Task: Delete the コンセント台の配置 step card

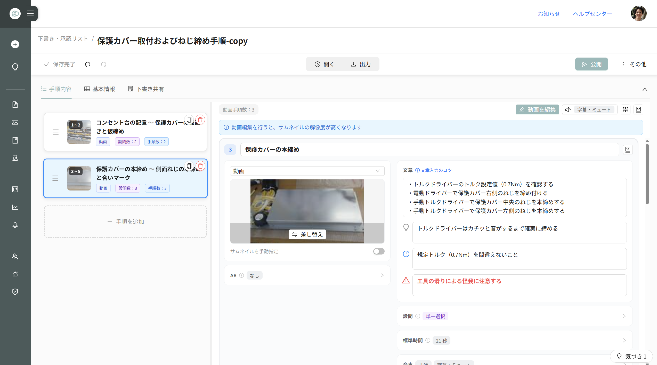Action: coord(200,120)
